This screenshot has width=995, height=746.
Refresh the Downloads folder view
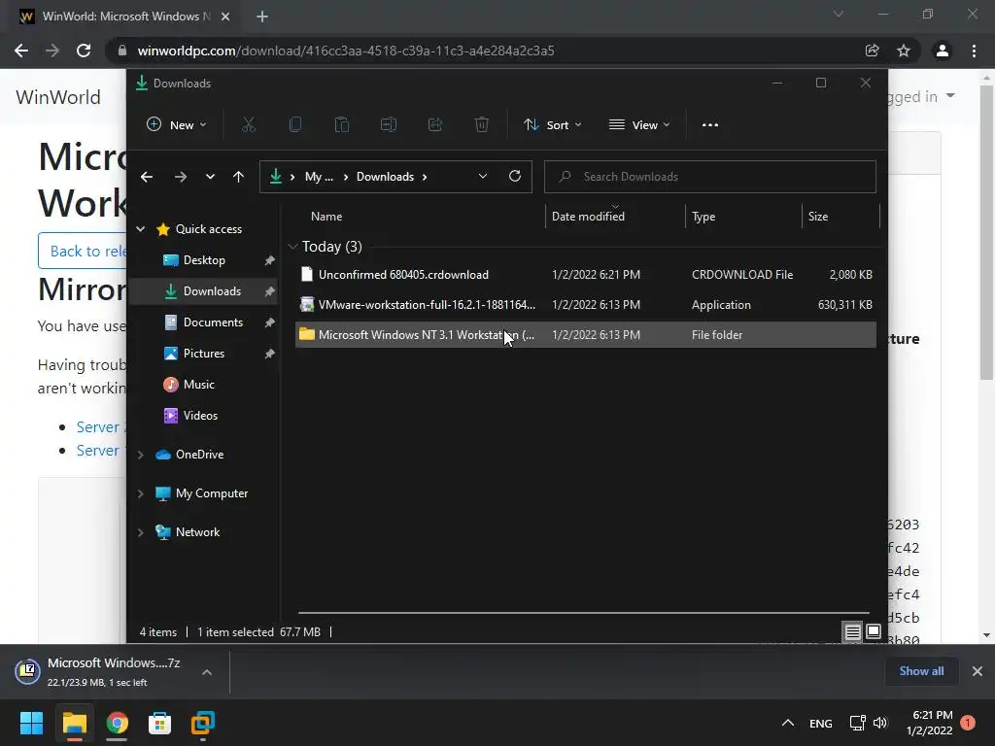pos(515,177)
